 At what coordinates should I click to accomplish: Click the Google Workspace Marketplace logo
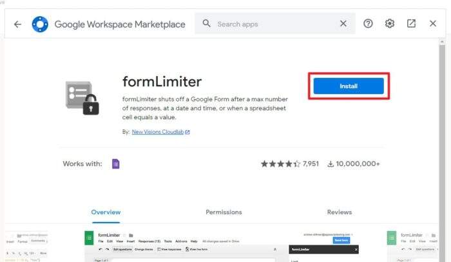(40, 24)
